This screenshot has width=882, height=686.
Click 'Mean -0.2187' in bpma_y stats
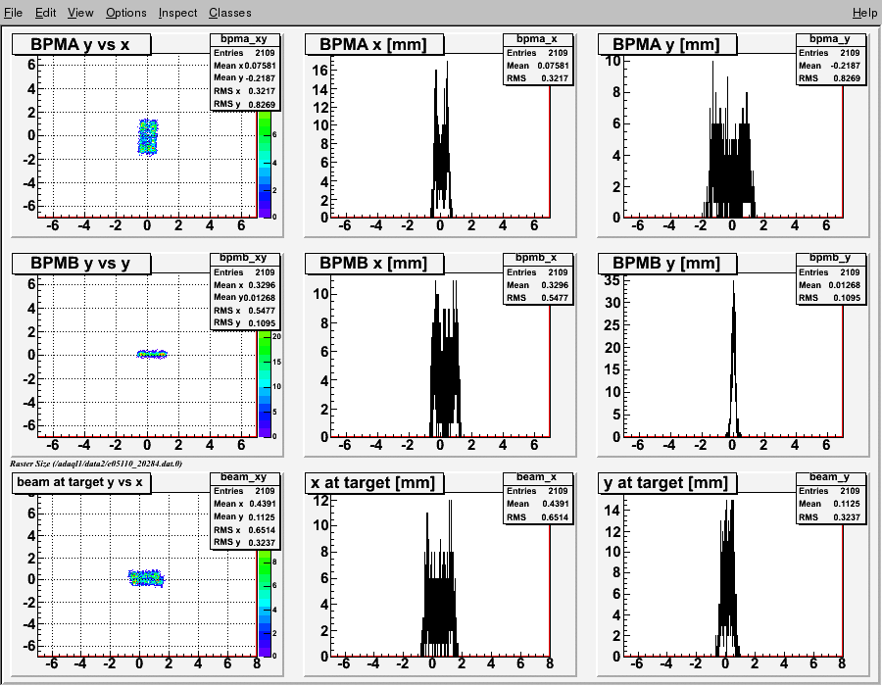830,66
